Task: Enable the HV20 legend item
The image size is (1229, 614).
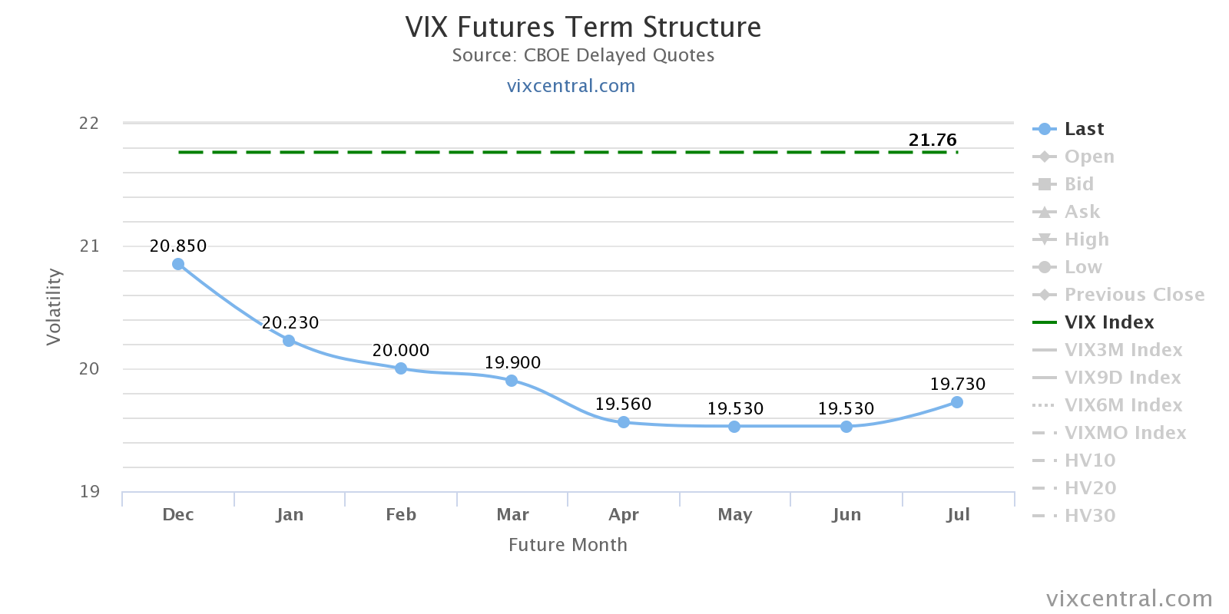Action: coord(1089,488)
